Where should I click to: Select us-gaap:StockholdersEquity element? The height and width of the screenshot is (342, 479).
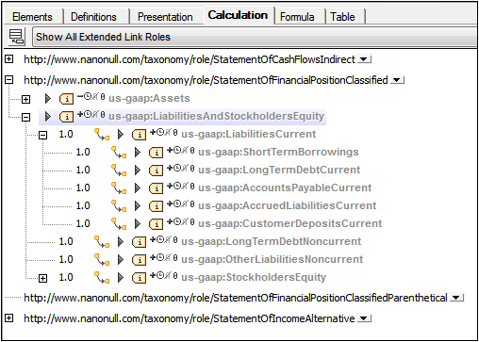[254, 277]
